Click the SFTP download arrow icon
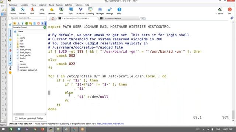 [x=19, y=23]
